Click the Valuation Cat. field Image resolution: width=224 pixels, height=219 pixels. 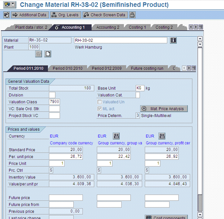click(138, 95)
